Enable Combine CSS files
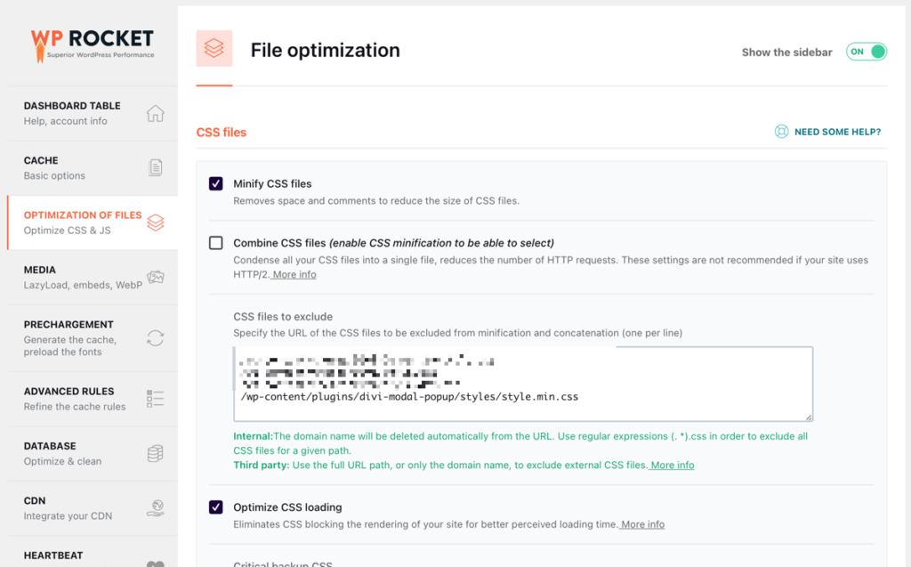Screen dimensions: 911x567 tap(214, 242)
